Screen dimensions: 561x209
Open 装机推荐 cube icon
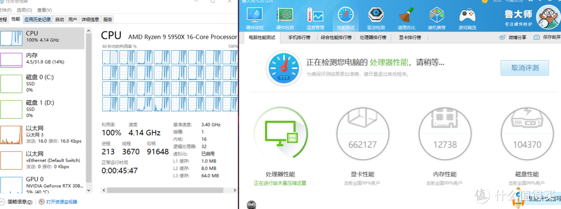pyautogui.click(x=437, y=19)
